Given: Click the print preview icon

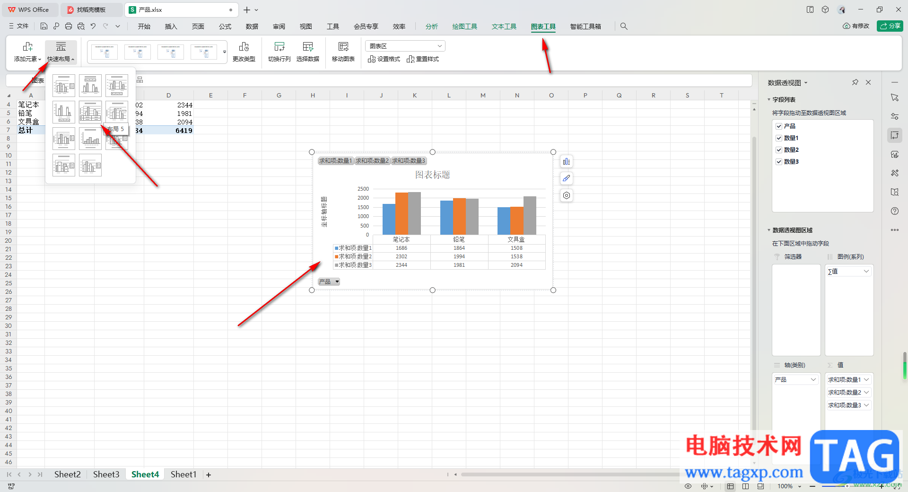Looking at the screenshot, I should click(81, 26).
